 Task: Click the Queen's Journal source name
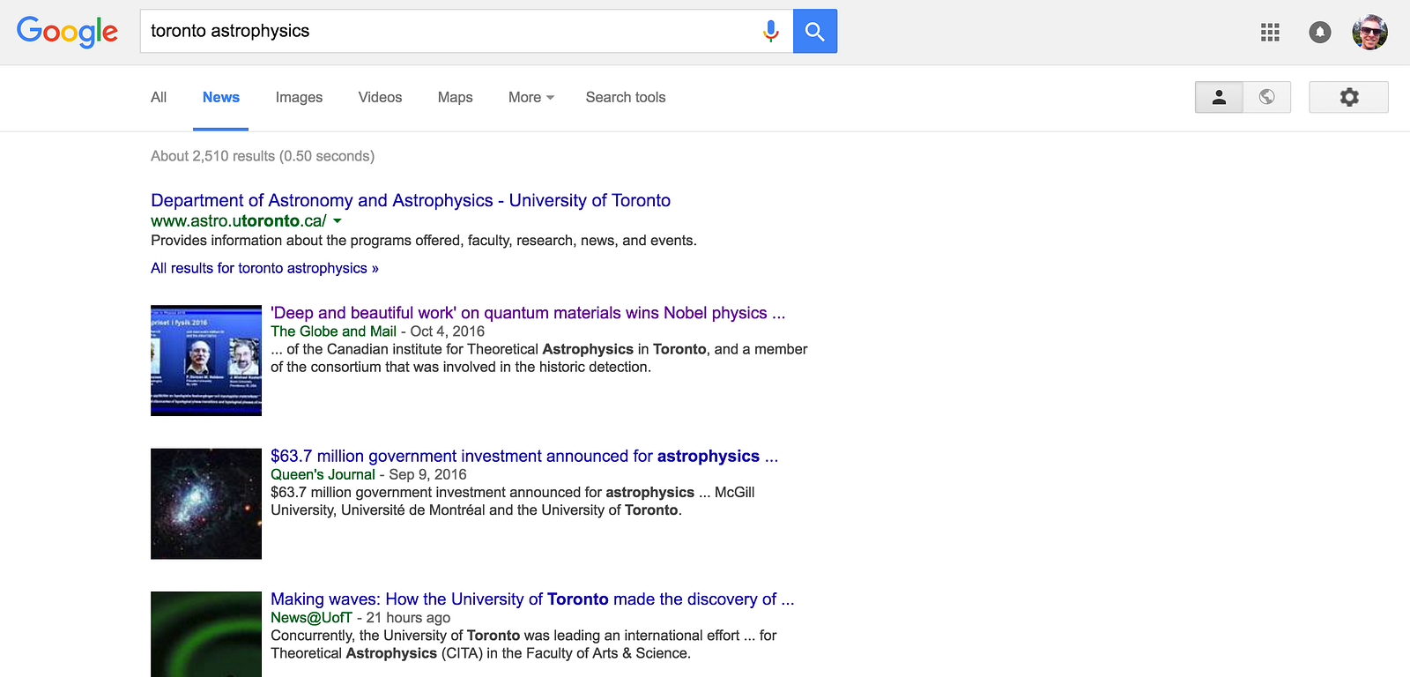pyautogui.click(x=323, y=474)
